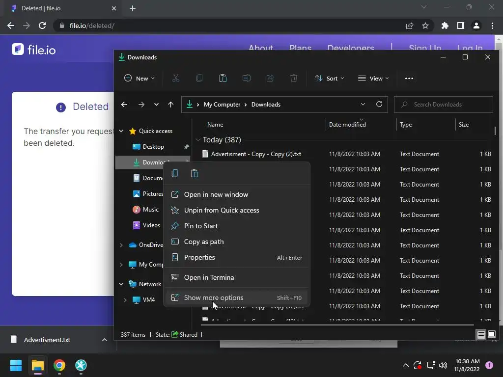Click the Delete trash icon in Explorer toolbar

coord(294,78)
